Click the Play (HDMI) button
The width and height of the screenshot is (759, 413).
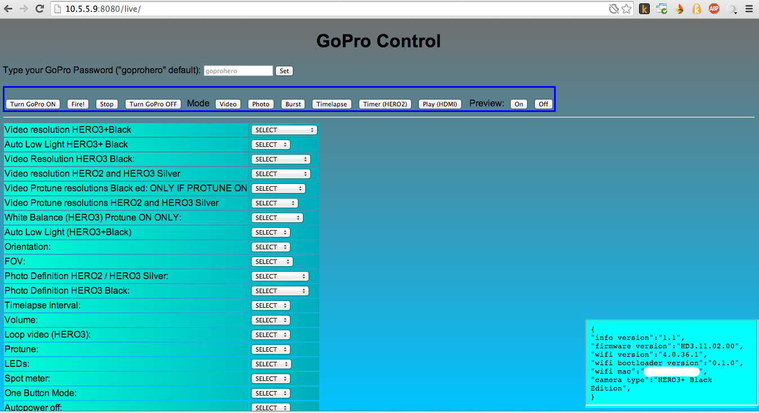pos(440,104)
